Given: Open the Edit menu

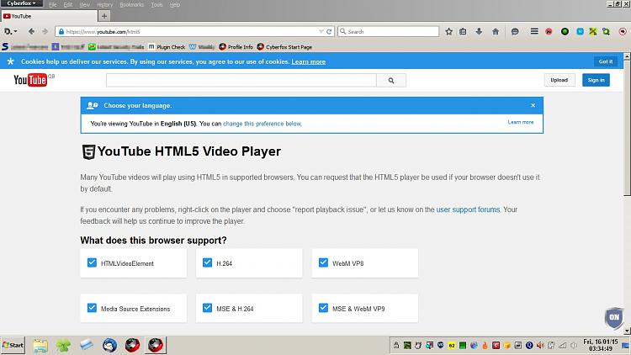Looking at the screenshot, I should pyautogui.click(x=68, y=5).
